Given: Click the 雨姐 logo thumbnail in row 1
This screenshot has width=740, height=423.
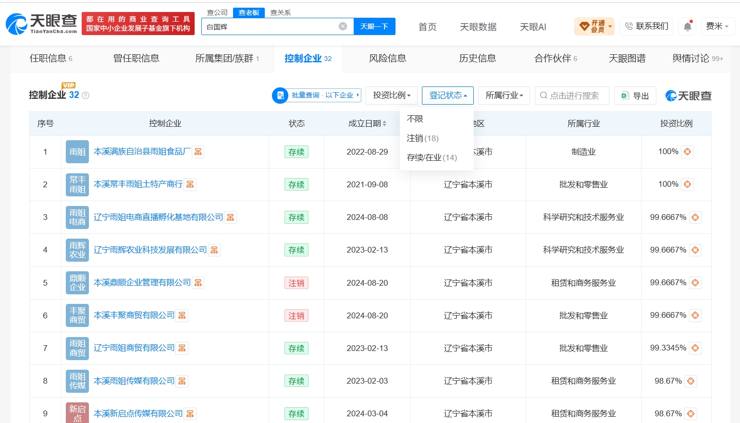Looking at the screenshot, I should pos(77,152).
